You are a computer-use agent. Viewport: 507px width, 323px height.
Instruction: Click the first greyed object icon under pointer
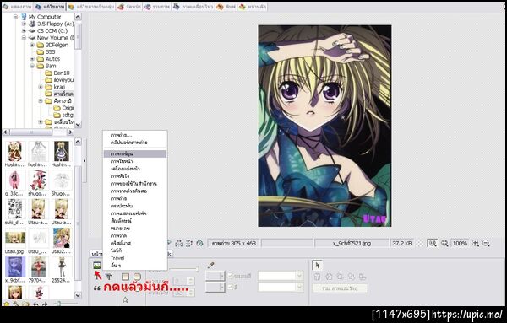pos(317,277)
